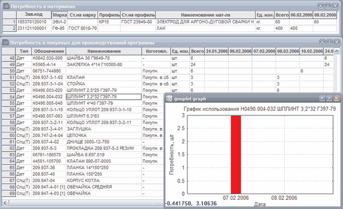Click the table icon of the purchased items window

pos(5,42)
